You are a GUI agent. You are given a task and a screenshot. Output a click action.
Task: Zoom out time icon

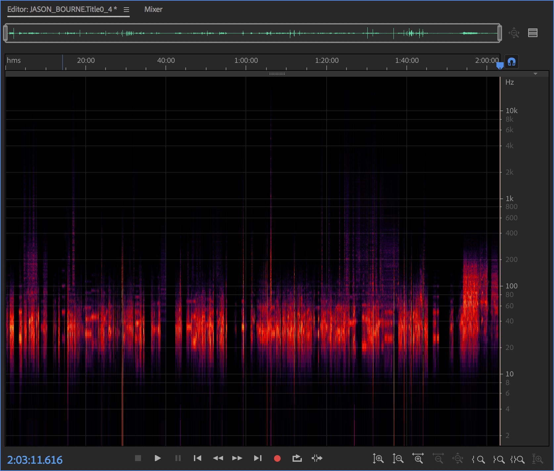click(438, 458)
